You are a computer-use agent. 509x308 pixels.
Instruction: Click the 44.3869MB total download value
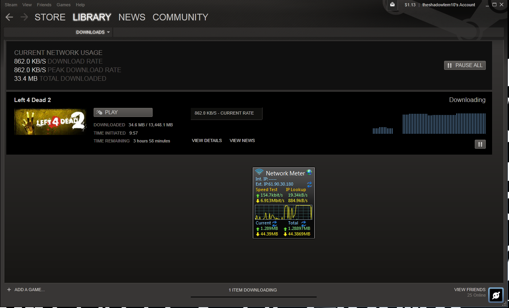click(x=299, y=234)
